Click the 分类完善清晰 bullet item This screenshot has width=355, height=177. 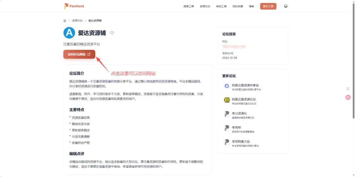point(81,137)
